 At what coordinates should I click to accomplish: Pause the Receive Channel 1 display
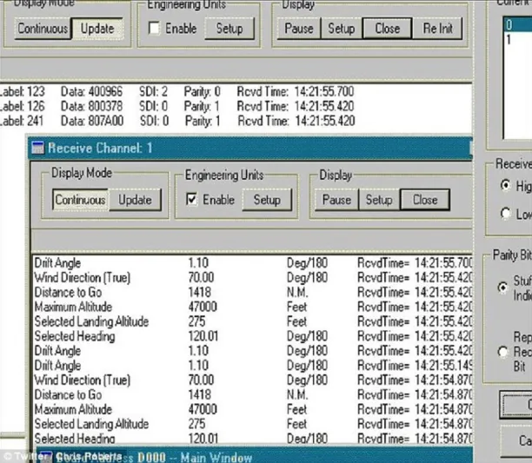pyautogui.click(x=336, y=200)
